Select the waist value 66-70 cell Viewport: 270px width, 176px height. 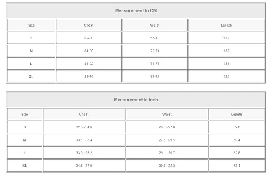(155, 38)
